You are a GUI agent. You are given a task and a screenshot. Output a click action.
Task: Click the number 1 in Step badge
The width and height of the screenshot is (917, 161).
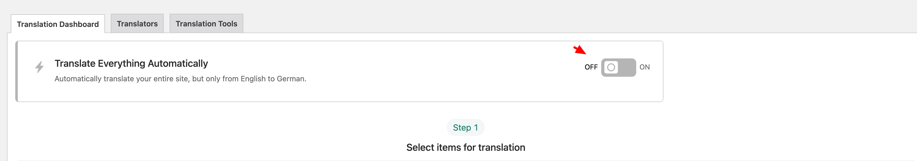point(476,128)
